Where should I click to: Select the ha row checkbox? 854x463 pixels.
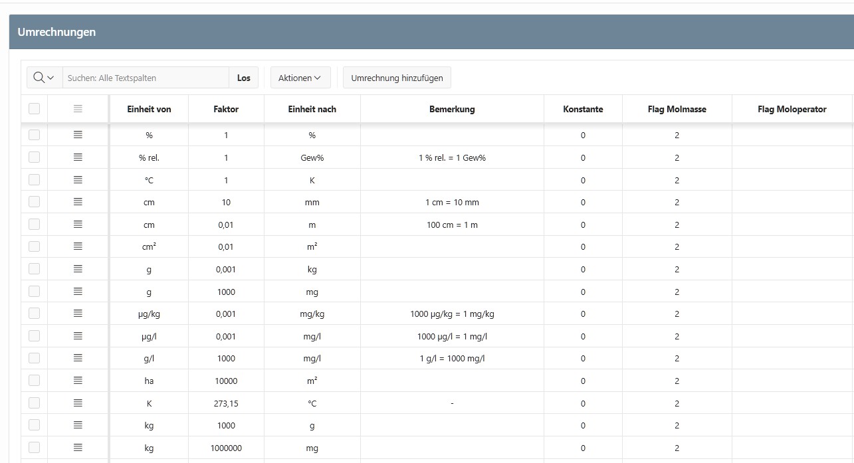[x=35, y=381]
